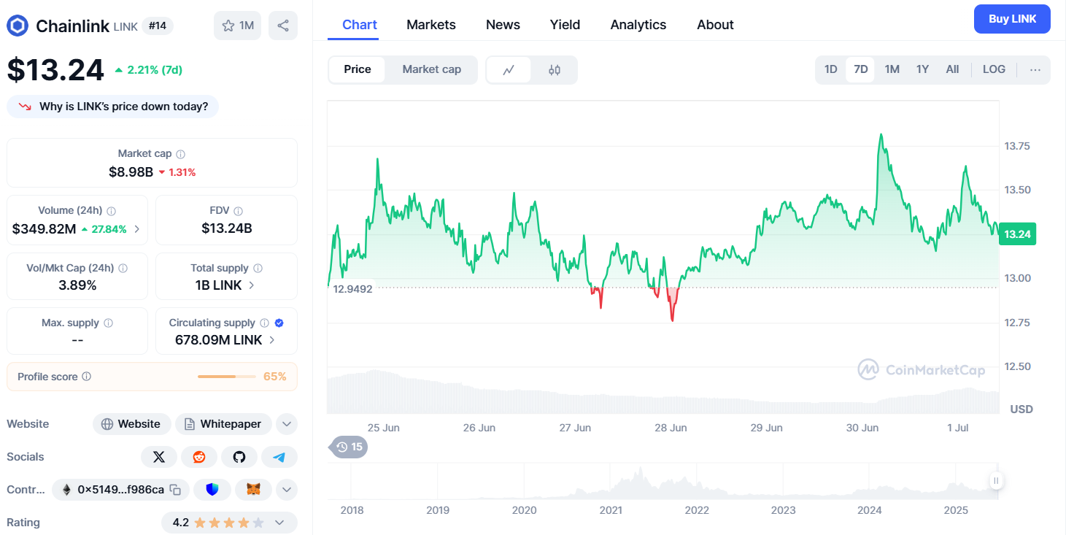Viewport: 1066px width, 535px height.
Task: Open the chart more-options ellipsis
Action: tap(1035, 70)
